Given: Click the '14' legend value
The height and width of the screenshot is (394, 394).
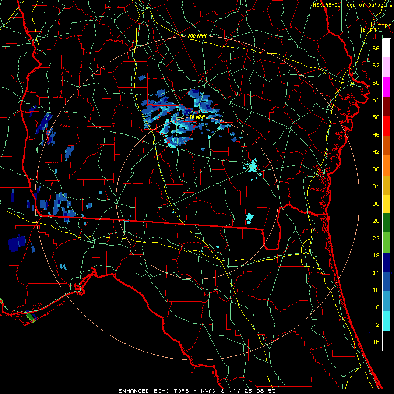Looking at the screenshot, I should [376, 273].
